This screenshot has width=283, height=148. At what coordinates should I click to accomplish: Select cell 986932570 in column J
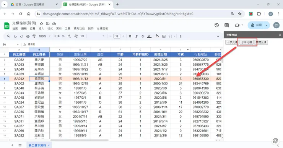click(200, 60)
